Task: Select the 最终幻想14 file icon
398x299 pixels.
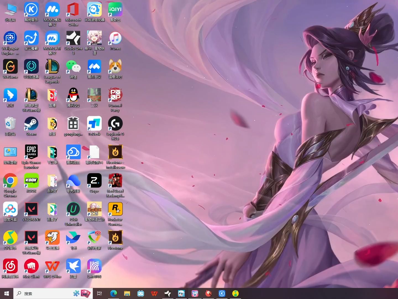Action: click(x=94, y=155)
